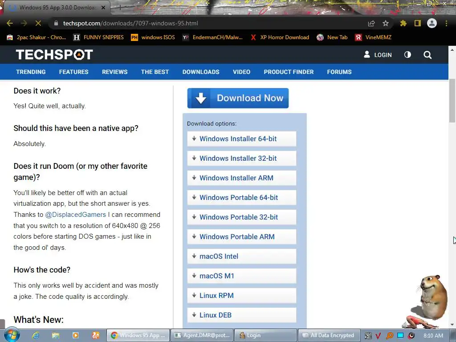Screen dimensions: 456x342
Task: Click the page vertical scrollbar thumb
Action: (x=452, y=100)
